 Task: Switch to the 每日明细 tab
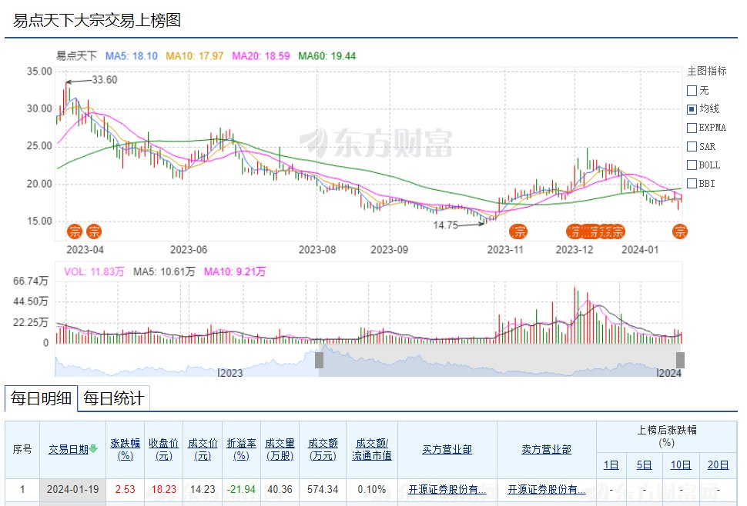pos(41,398)
